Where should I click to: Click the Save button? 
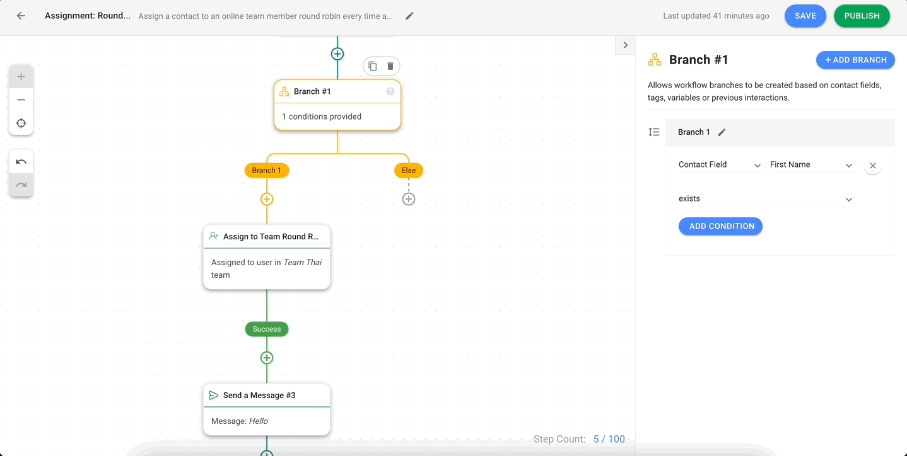[805, 16]
